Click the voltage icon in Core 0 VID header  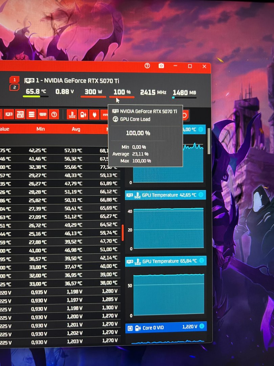click(138, 328)
